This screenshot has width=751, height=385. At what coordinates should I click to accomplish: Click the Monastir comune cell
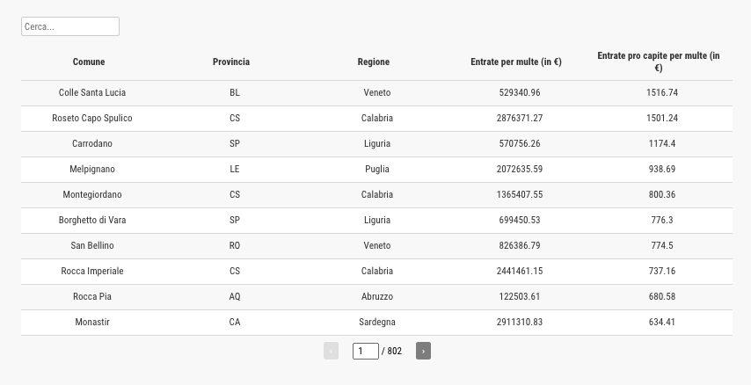pos(92,322)
